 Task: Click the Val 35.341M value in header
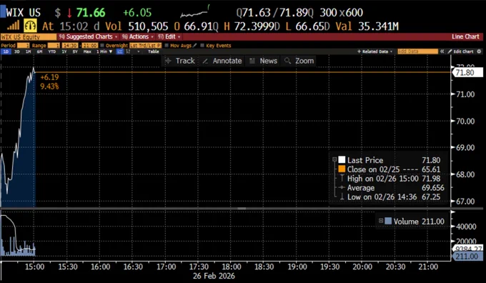point(367,26)
